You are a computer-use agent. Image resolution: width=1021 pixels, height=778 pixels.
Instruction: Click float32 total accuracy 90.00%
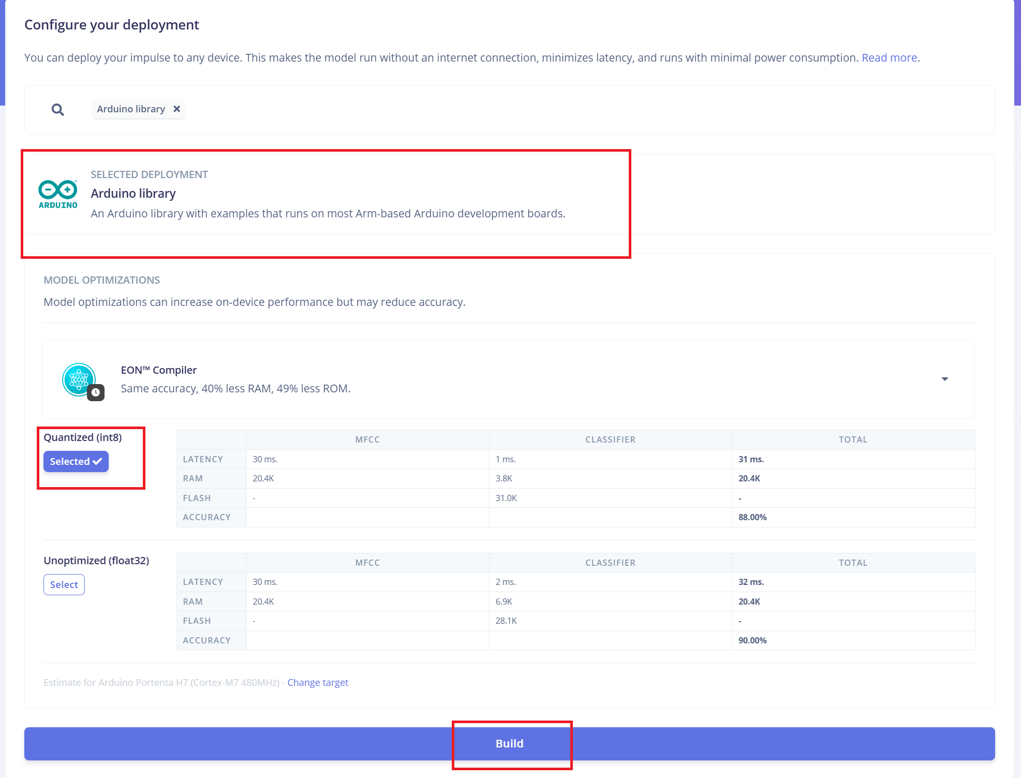752,640
